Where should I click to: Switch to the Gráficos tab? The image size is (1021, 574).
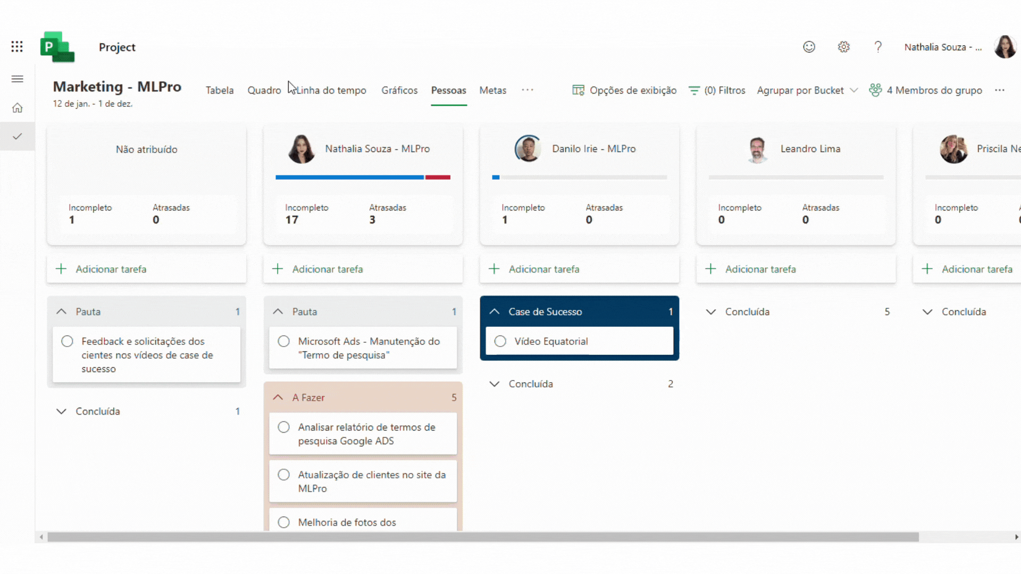tap(399, 90)
